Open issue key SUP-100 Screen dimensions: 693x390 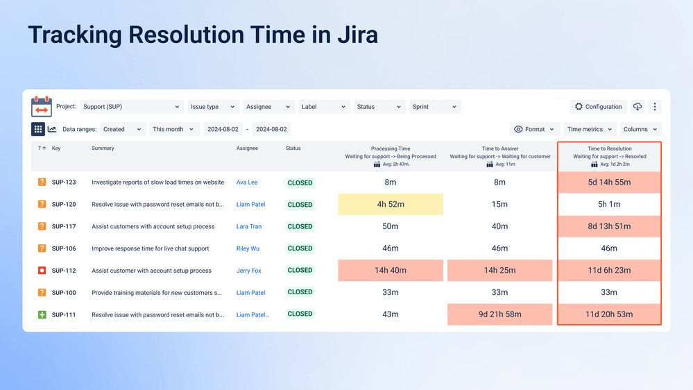click(64, 293)
